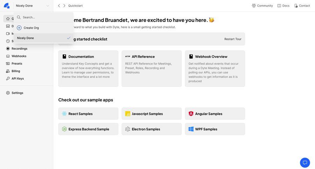Click the Quickstart breadcrumb text
This screenshot has height=169, width=315.
point(75,6)
